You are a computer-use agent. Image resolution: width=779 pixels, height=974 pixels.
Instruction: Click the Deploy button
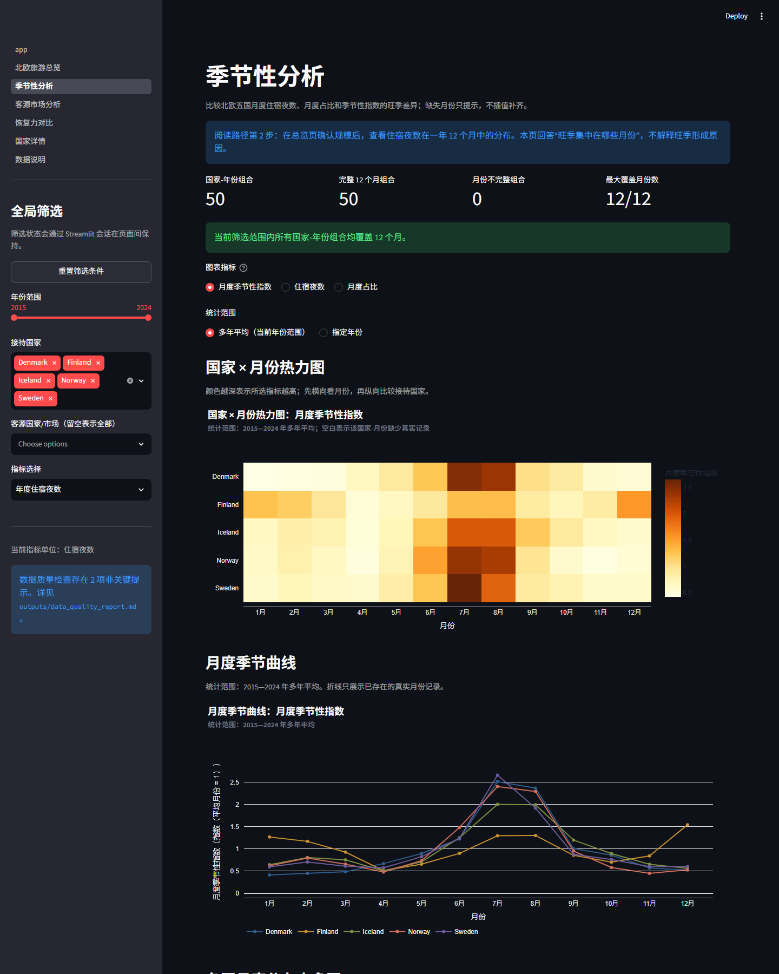736,16
